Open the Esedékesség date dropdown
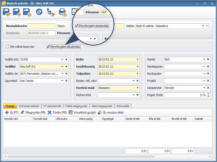 pos(137,67)
